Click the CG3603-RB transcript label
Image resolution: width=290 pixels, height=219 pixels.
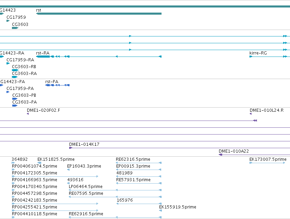click(24, 67)
